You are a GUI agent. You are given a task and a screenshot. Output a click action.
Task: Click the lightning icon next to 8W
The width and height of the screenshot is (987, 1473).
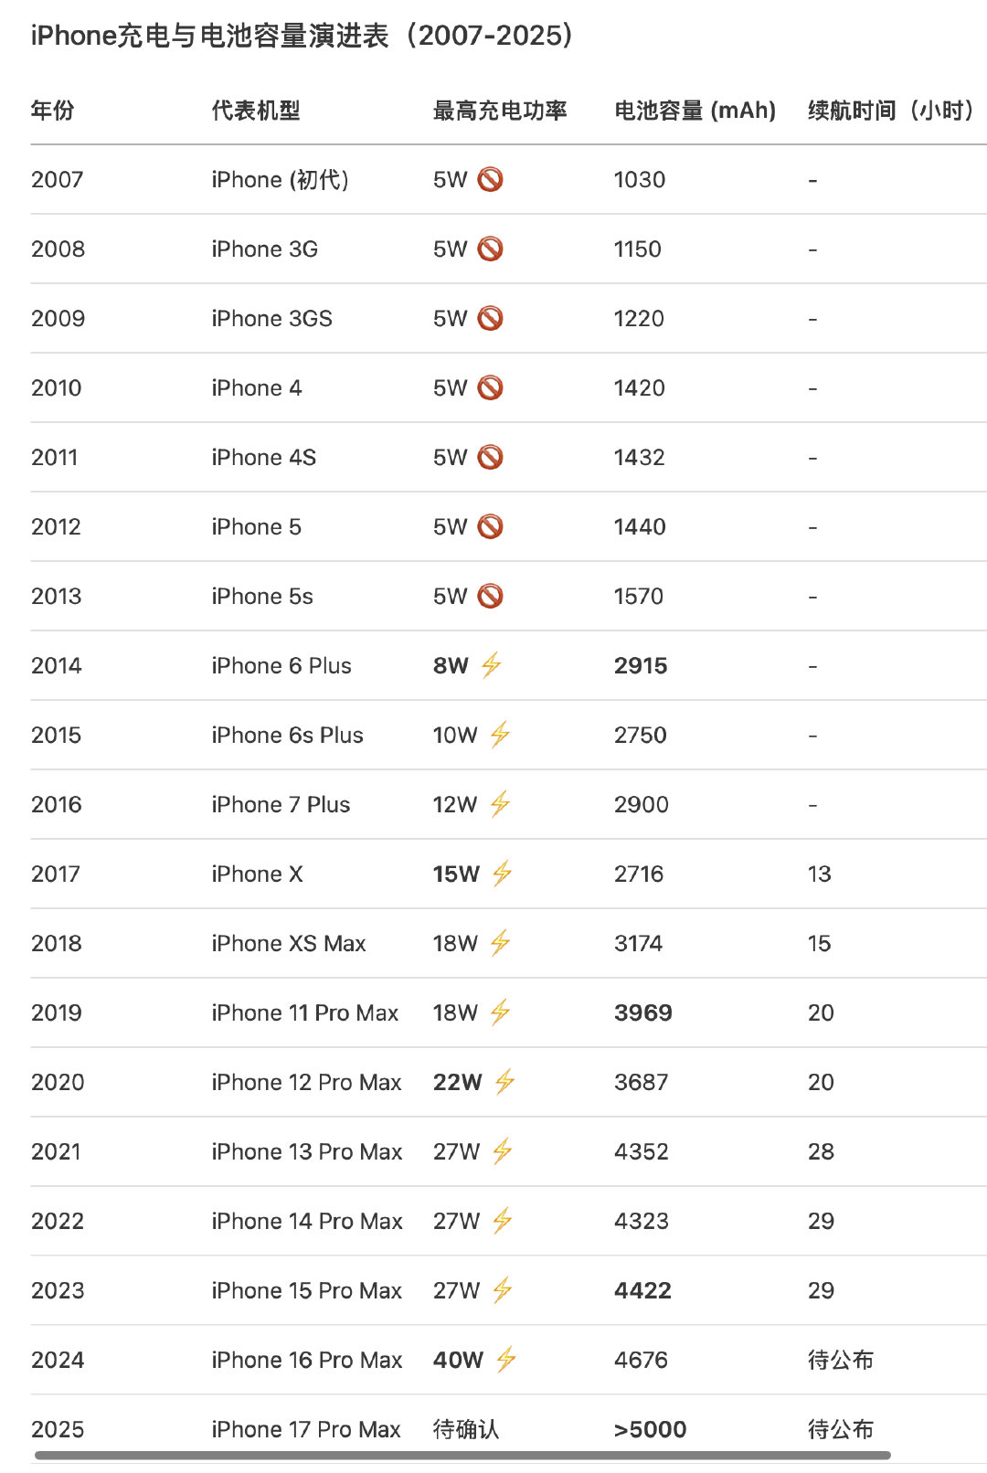[x=492, y=665]
